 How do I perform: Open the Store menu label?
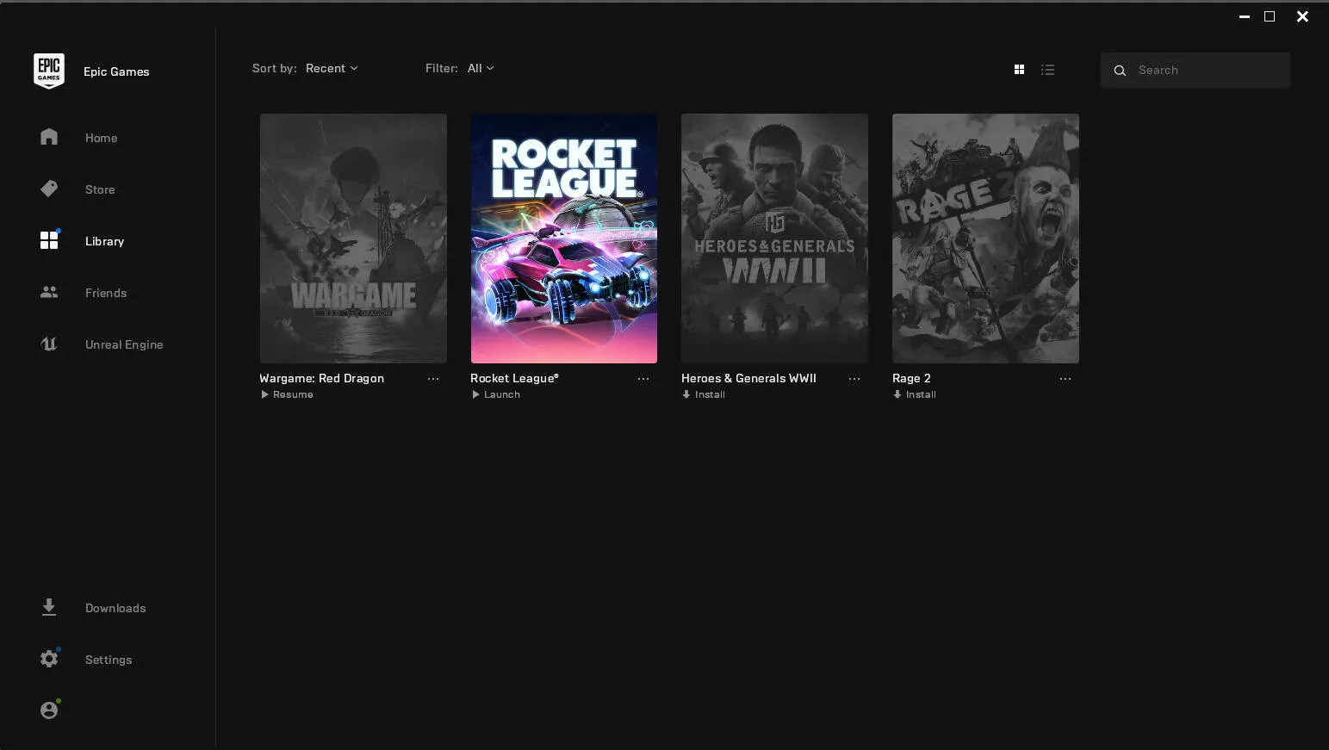(100, 189)
